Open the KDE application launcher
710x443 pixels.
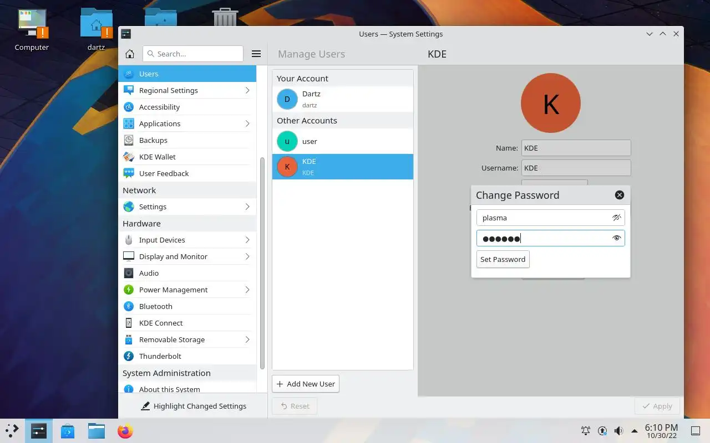click(x=12, y=431)
